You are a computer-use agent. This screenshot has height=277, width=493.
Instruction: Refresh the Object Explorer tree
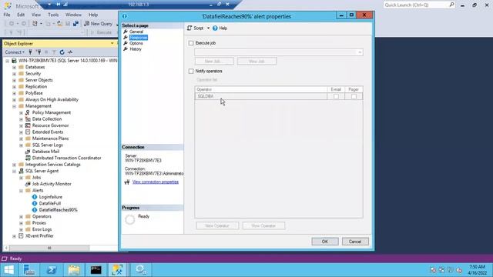point(62,52)
